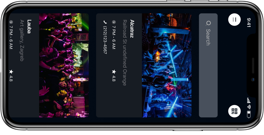Open the Alcatraz club photo
264x135 pixels.
click(167, 65)
